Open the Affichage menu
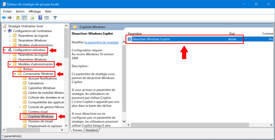275x140 pixels. coord(35,11)
